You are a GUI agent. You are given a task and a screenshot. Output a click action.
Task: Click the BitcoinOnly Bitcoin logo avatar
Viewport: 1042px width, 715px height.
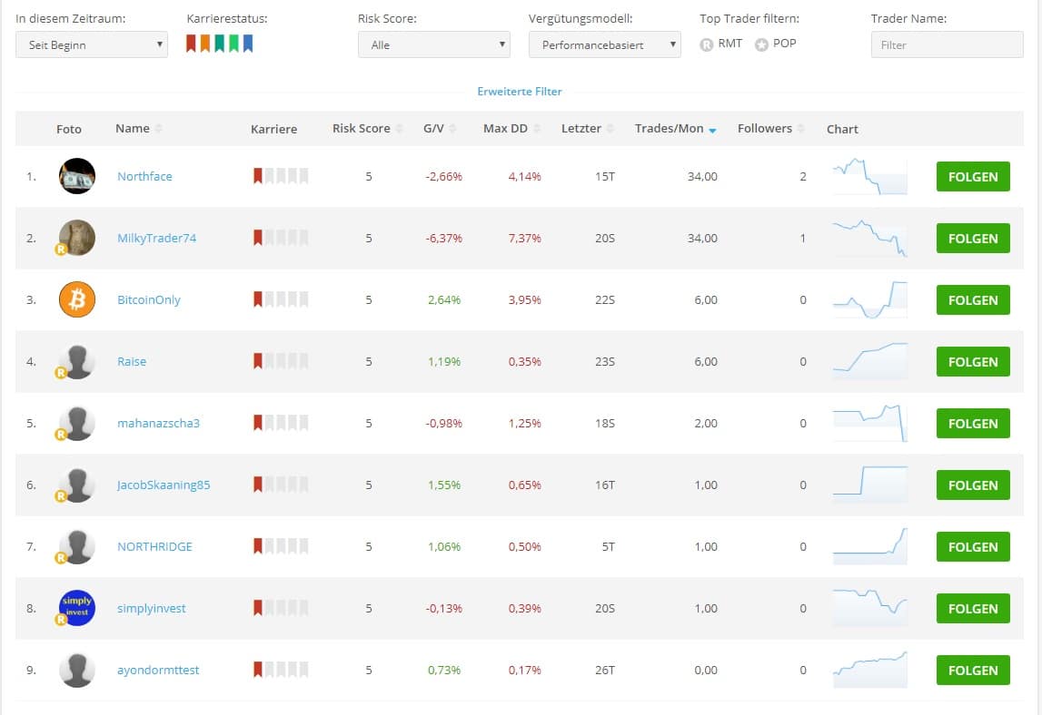click(x=77, y=299)
